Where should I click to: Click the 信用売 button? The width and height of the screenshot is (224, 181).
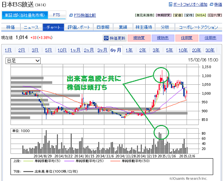[211, 38]
